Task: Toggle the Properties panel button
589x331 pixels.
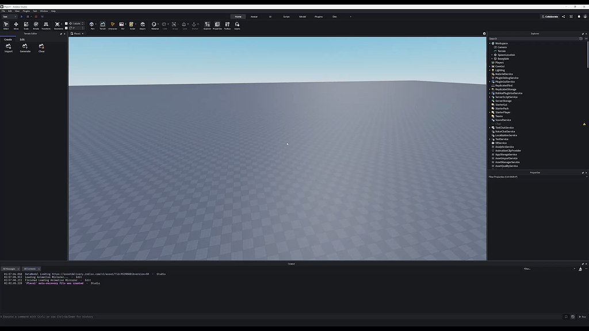Action: click(x=217, y=25)
